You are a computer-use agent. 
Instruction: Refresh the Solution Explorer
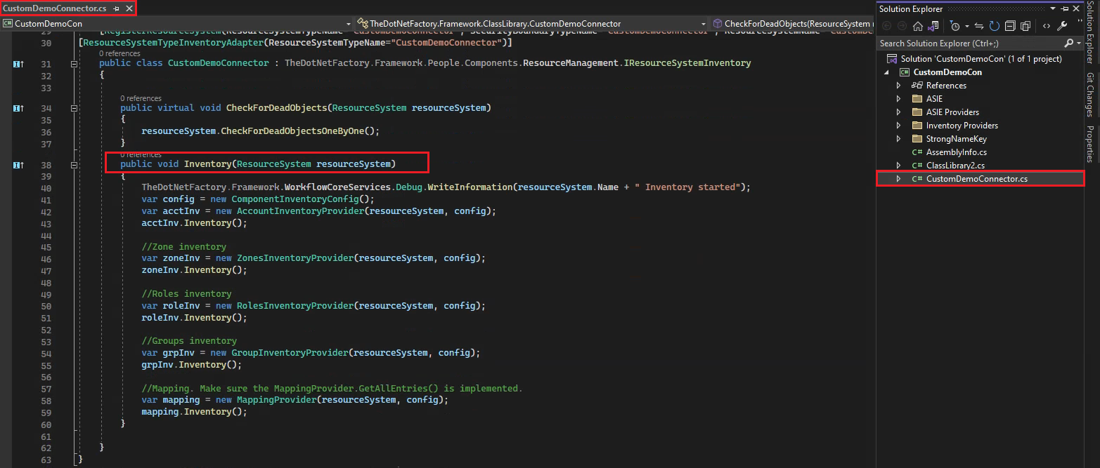(994, 26)
